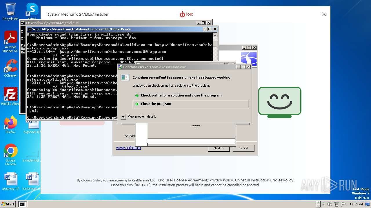Click the 'System Mechanic 24.3.0.57 Installer' title
Image resolution: width=371 pixels, height=208 pixels.
click(78, 14)
